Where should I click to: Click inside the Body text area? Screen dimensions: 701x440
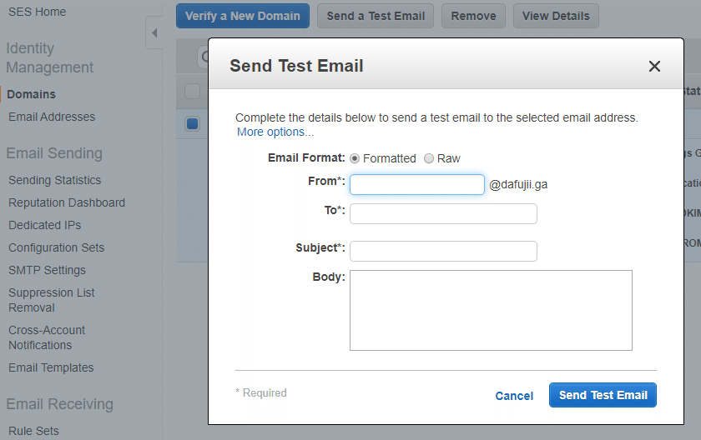[x=491, y=310]
